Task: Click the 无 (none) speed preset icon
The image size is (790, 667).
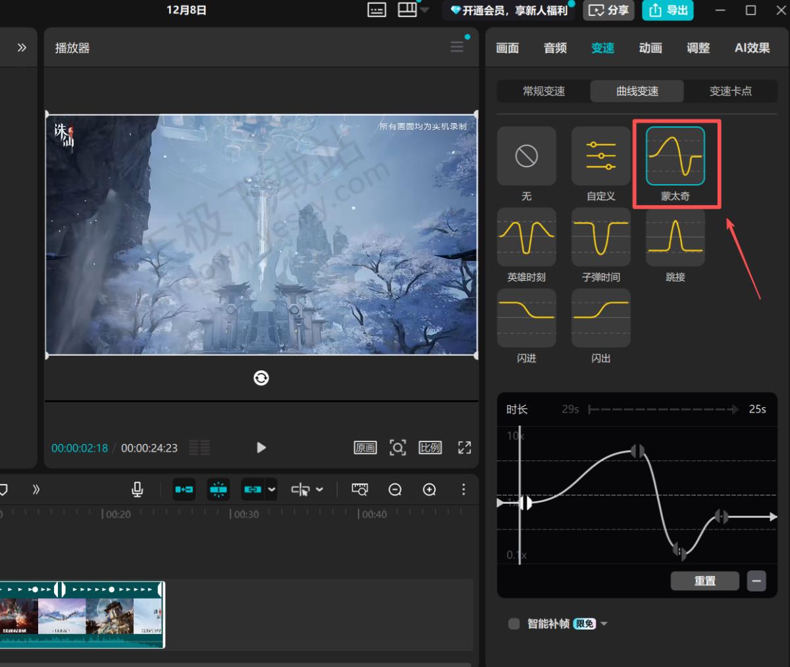Action: 526,157
